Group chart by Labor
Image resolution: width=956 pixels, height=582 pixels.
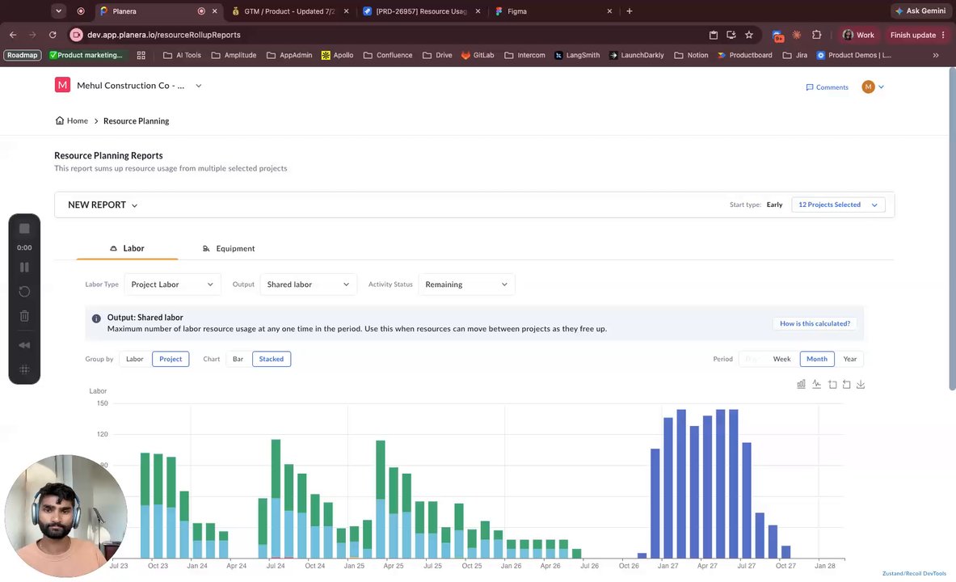coord(135,359)
